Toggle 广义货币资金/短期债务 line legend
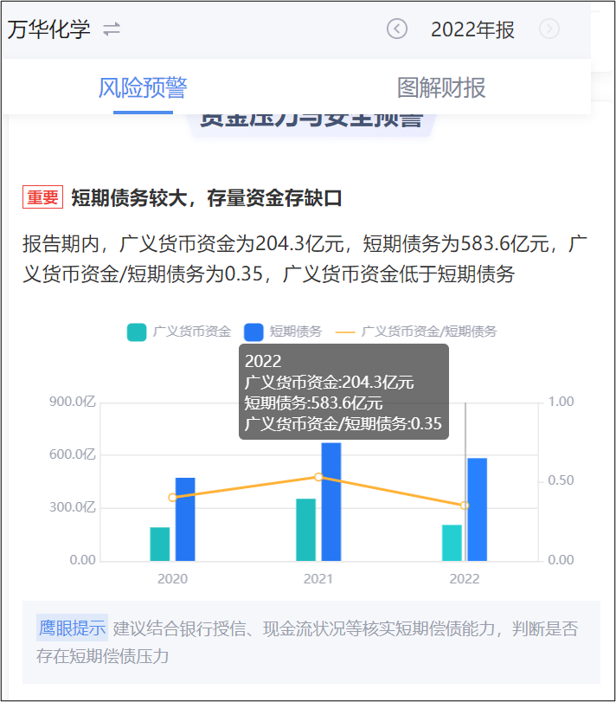This screenshot has width=616, height=702. [x=416, y=332]
